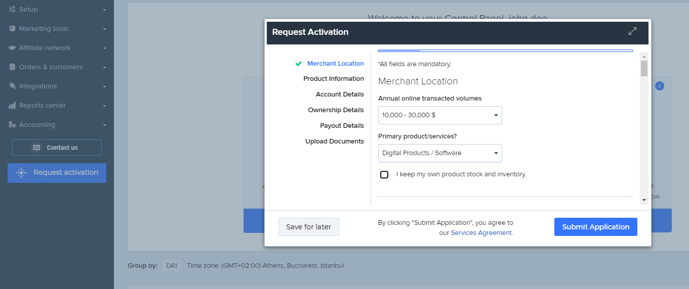Click the scrollbar down arrow in dialog
The height and width of the screenshot is (289, 689).
(644, 200)
